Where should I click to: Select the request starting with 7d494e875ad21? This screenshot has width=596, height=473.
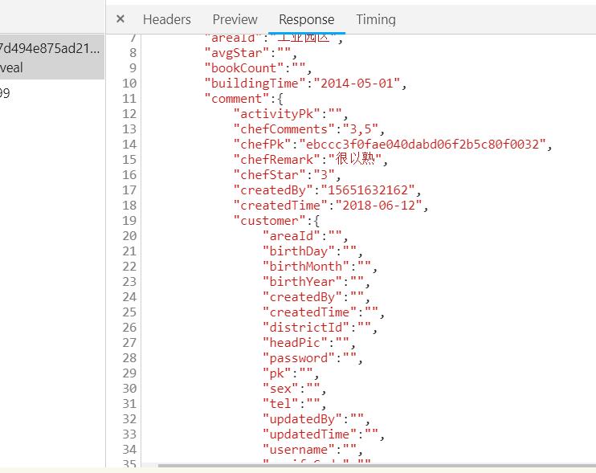[50, 47]
